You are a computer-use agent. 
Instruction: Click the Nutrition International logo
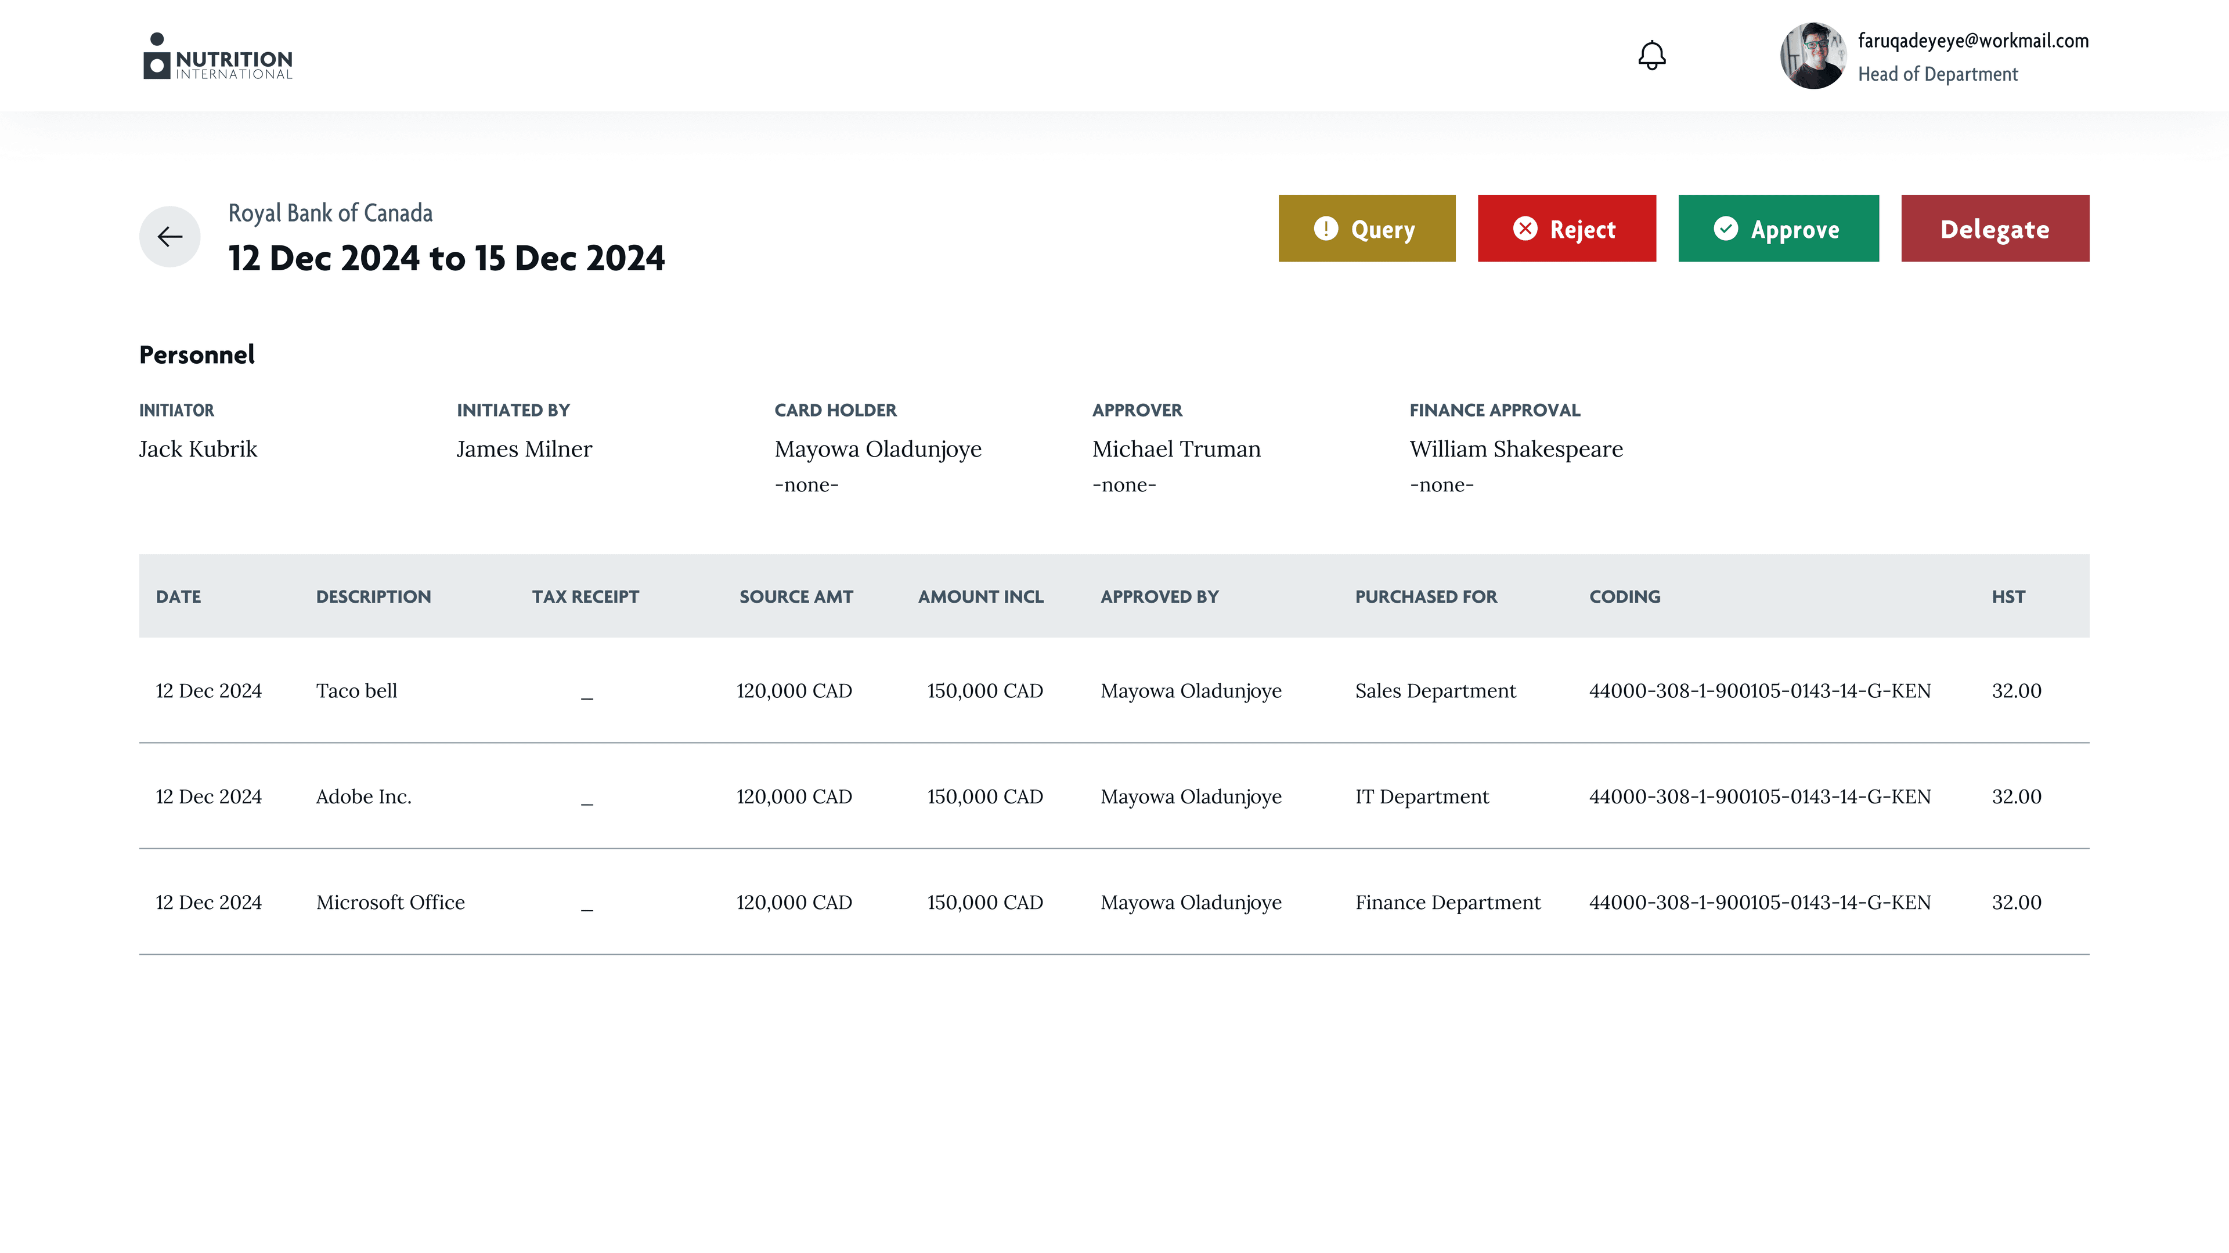click(x=218, y=56)
